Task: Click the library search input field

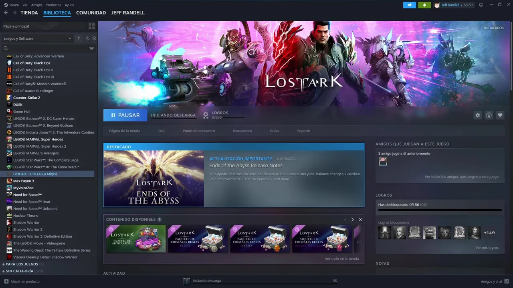Action: pyautogui.click(x=48, y=48)
